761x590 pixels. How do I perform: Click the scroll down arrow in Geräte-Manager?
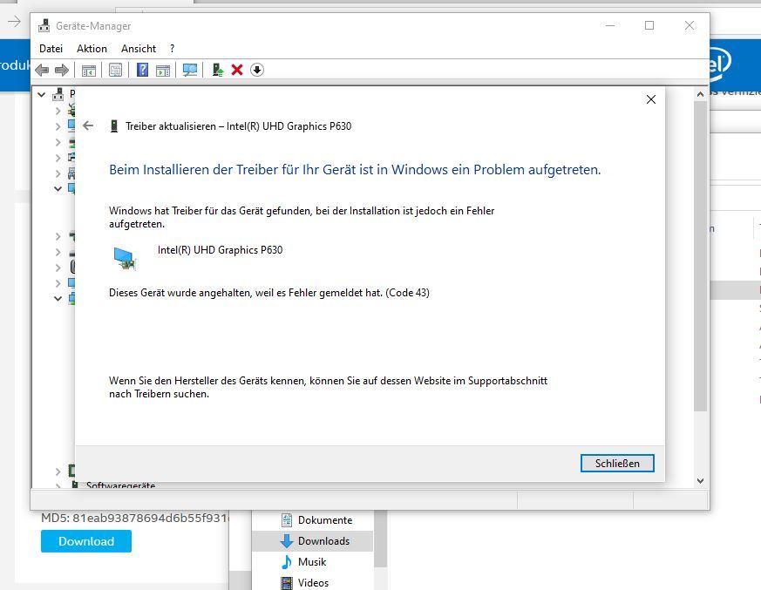coord(700,481)
